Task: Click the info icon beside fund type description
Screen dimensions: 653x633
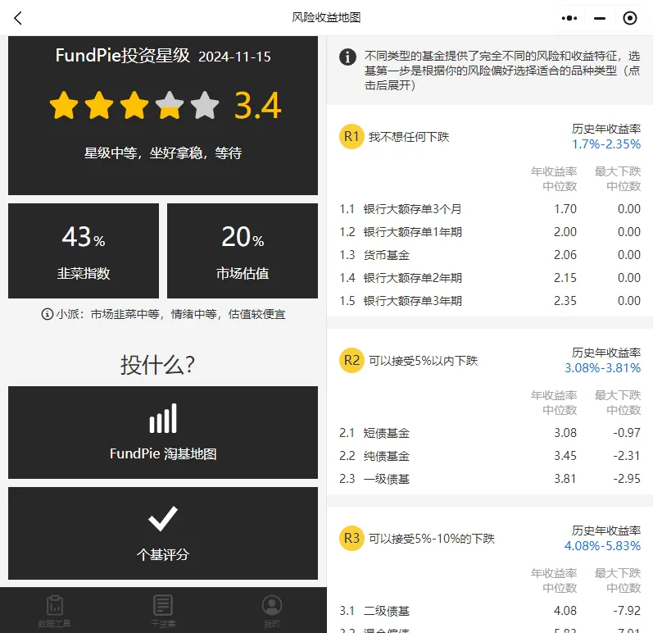Action: click(x=347, y=57)
